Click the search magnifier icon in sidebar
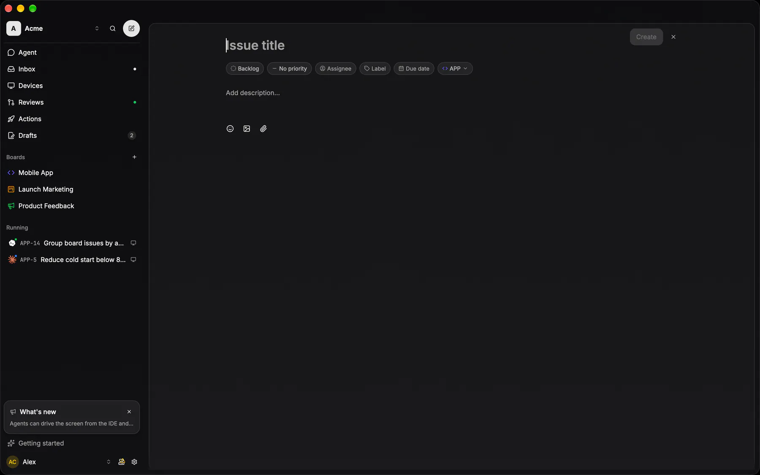This screenshot has height=475, width=760. (113, 29)
